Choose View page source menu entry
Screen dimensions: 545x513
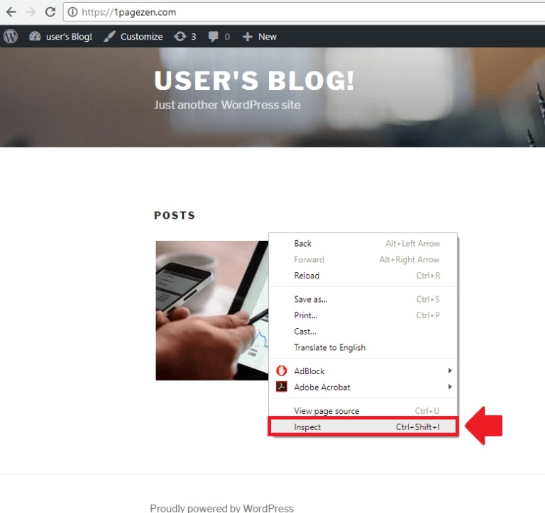[363, 411]
